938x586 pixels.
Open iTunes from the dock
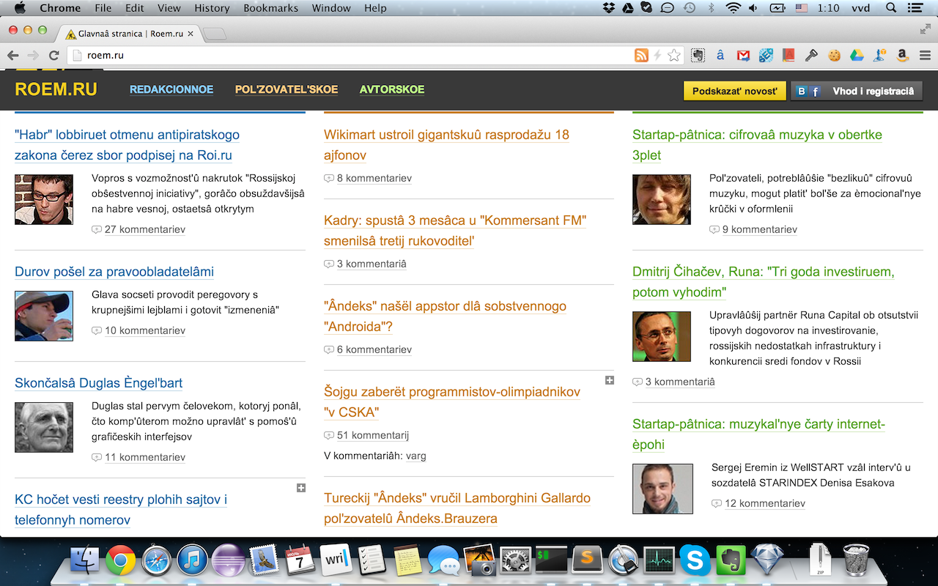pyautogui.click(x=192, y=560)
